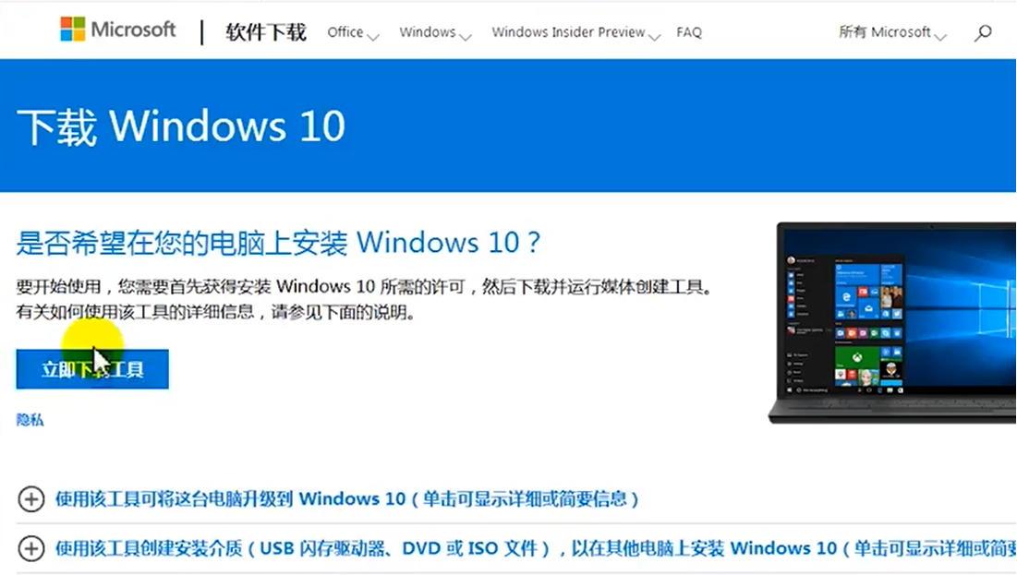Image resolution: width=1017 pixels, height=575 pixels.
Task: Open the Windows dropdown menu
Action: pos(435,32)
